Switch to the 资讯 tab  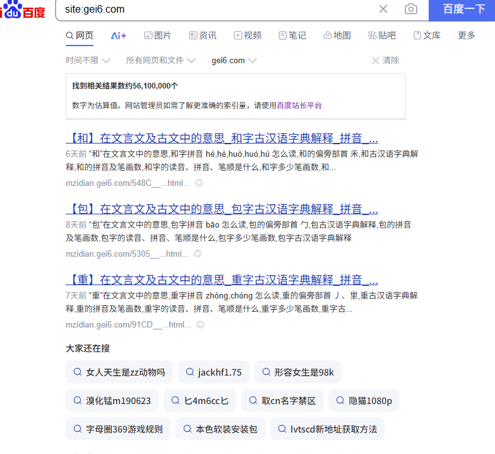coord(203,35)
